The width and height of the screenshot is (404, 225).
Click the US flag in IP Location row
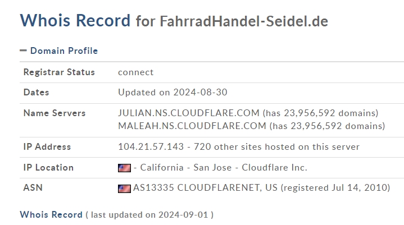124,168
